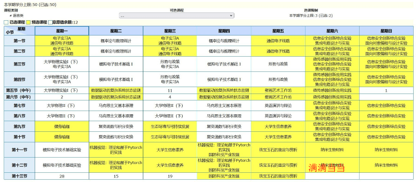Viewport: 416px width, 182px height.
Task: Select 星期五 第十三节 cell 珠宝玉石的鉴定与赏析
Action: pyautogui.click(x=278, y=176)
